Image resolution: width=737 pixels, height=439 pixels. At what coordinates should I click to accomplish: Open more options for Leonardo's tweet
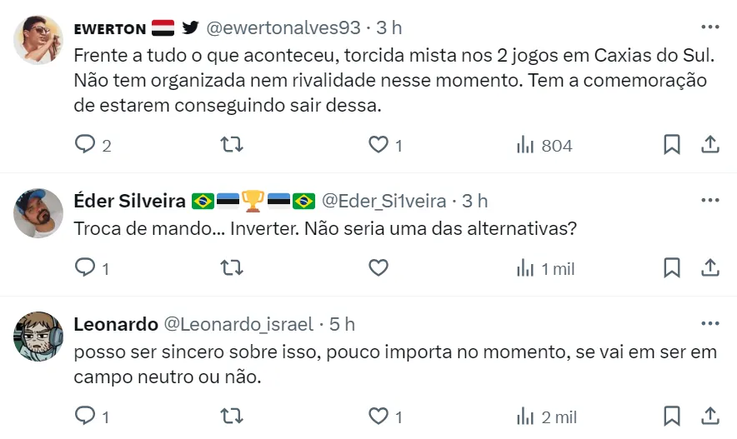point(709,323)
